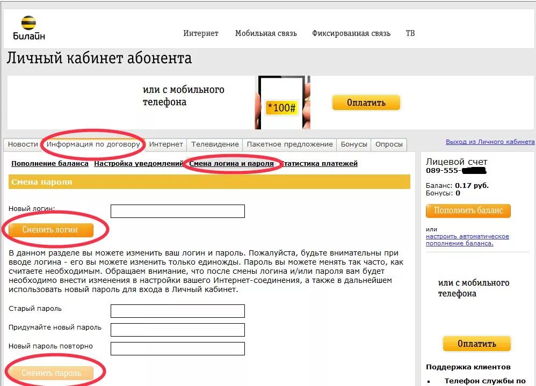The height and width of the screenshot is (386, 536).
Task: Switch to Информация по договору tab
Action: tap(93, 144)
